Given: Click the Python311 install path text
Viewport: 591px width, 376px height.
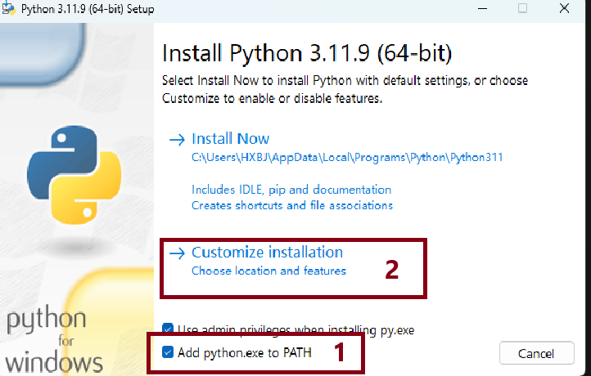Looking at the screenshot, I should pos(347,157).
